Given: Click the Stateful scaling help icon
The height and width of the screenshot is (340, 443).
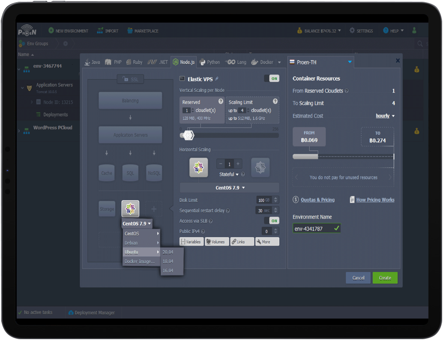Looking at the screenshot, I should tap(242, 174).
